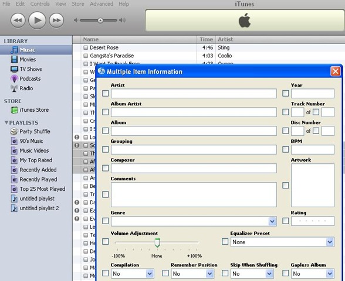345x281 pixels.
Task: Enable the Rating checkbox
Action: coord(286,221)
